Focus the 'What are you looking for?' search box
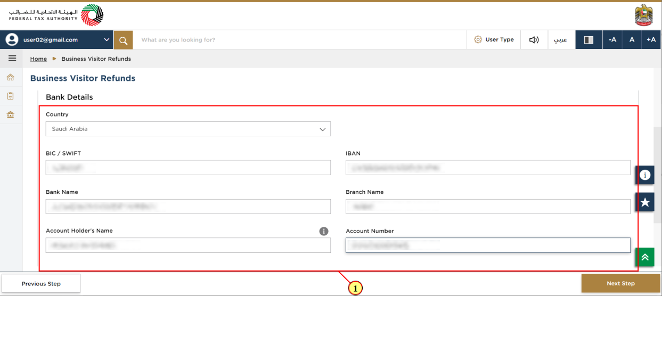Image resolution: width=662 pixels, height=345 pixels. click(x=299, y=40)
